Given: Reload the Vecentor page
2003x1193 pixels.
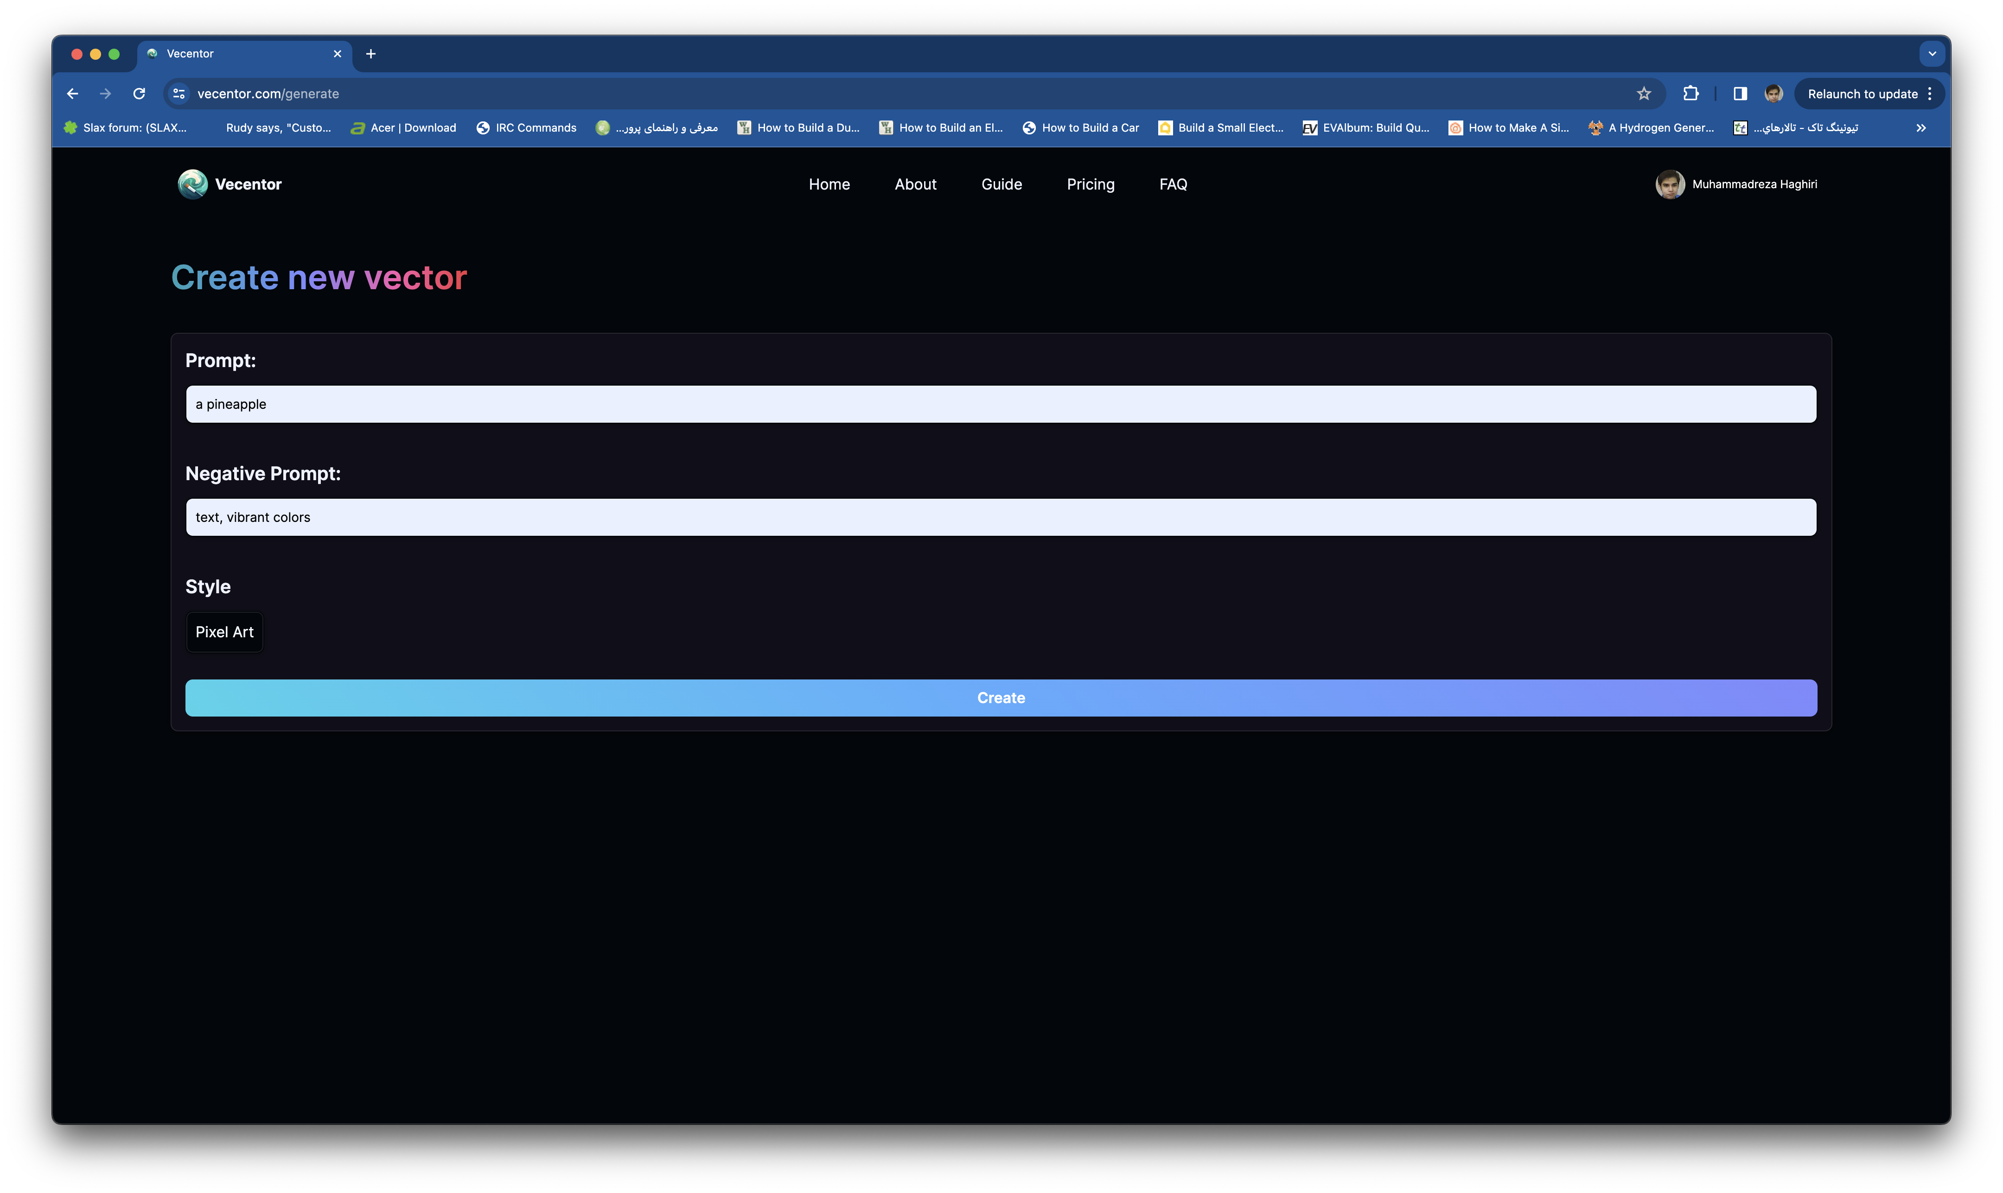Looking at the screenshot, I should pos(139,94).
